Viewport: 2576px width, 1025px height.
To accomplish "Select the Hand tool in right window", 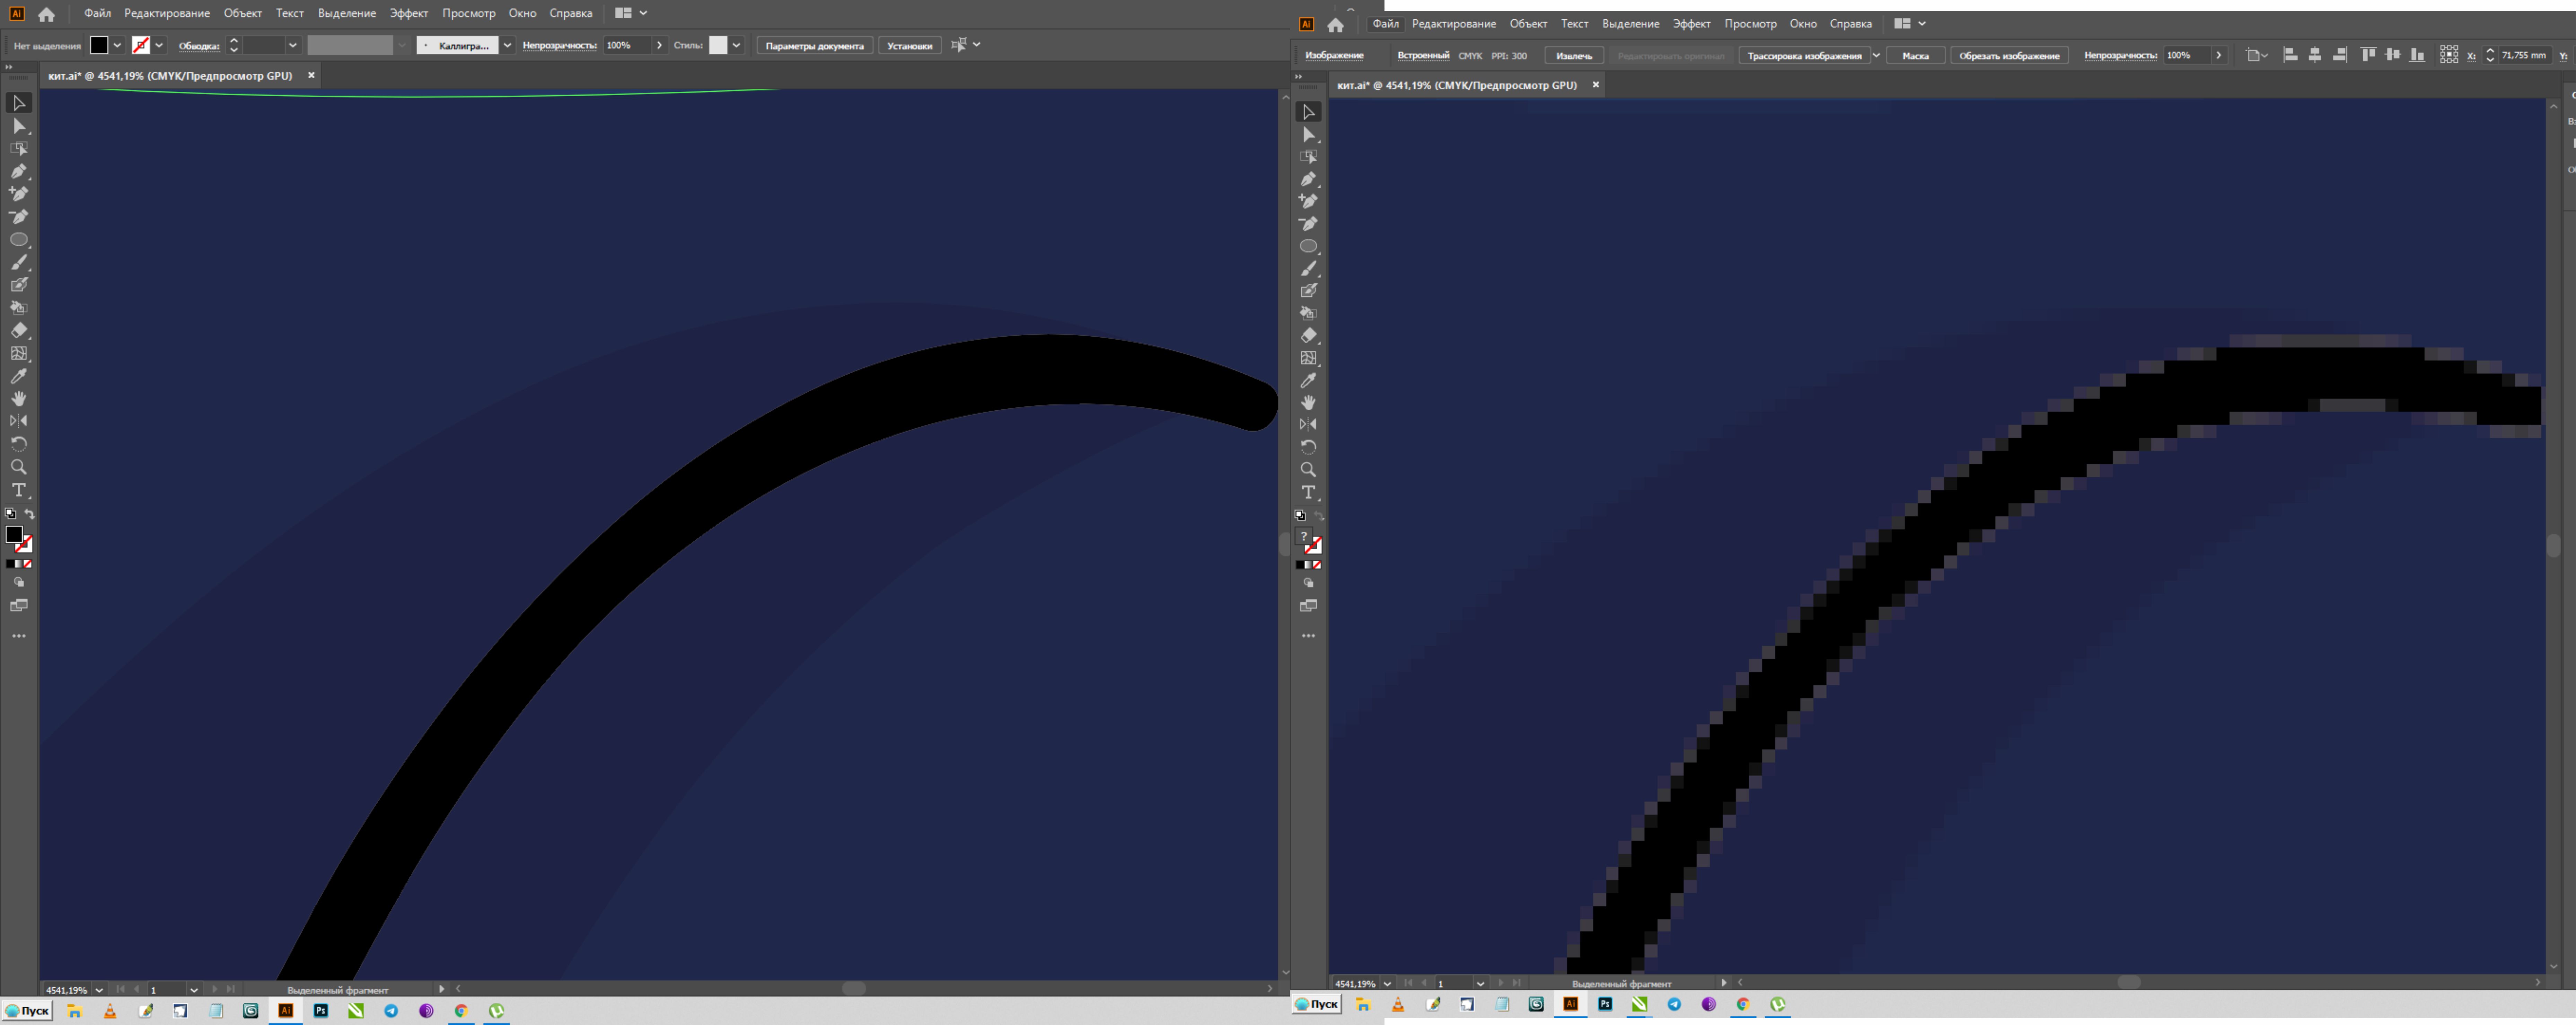I will (1308, 403).
